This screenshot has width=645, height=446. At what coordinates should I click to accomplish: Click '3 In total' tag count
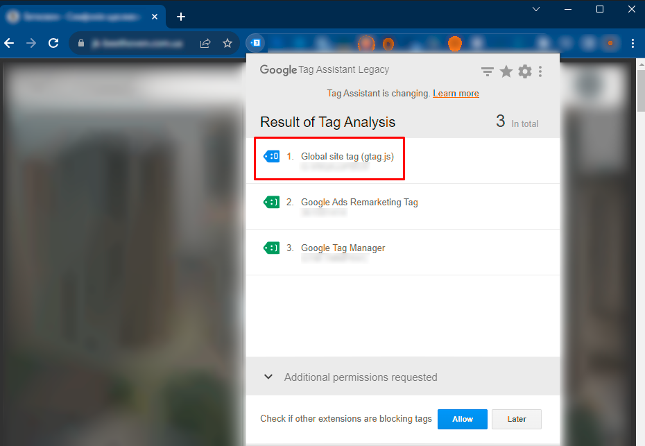coord(517,121)
